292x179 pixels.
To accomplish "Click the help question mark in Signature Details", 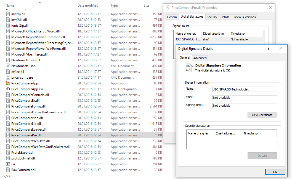I will 268,48.
